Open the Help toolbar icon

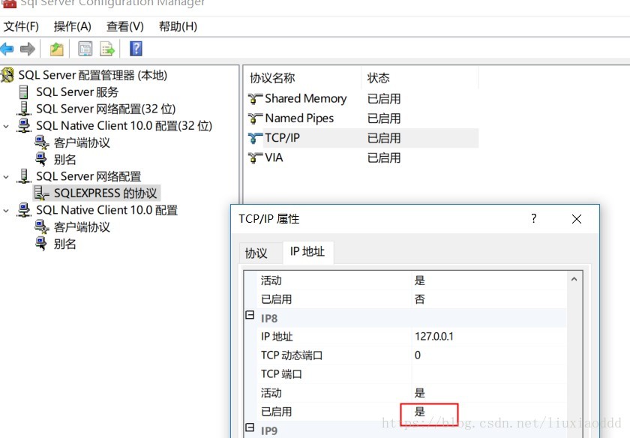pyautogui.click(x=136, y=49)
